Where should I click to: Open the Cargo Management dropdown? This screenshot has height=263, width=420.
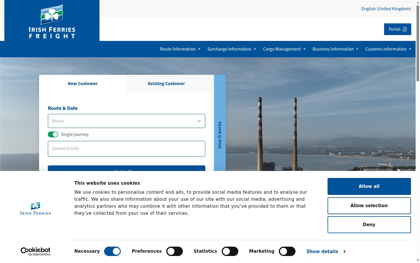coord(284,49)
